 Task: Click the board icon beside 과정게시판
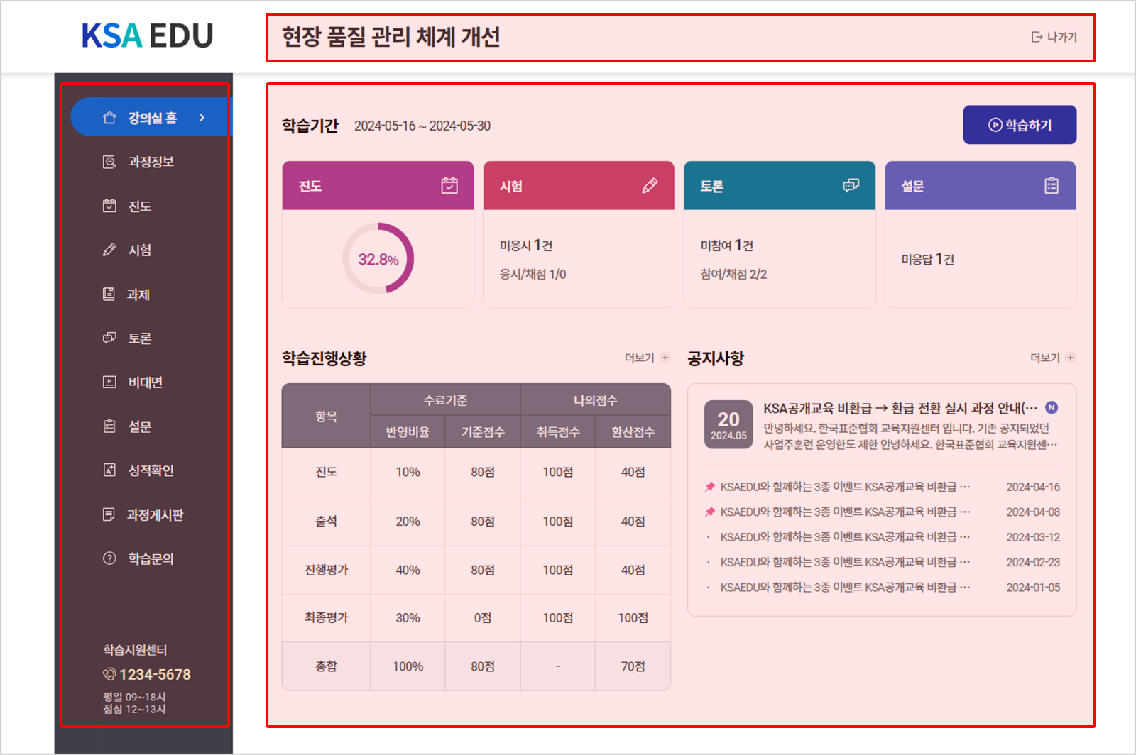point(109,514)
